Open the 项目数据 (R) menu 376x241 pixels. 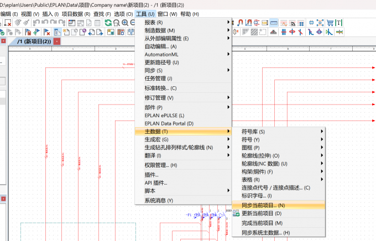point(76,14)
